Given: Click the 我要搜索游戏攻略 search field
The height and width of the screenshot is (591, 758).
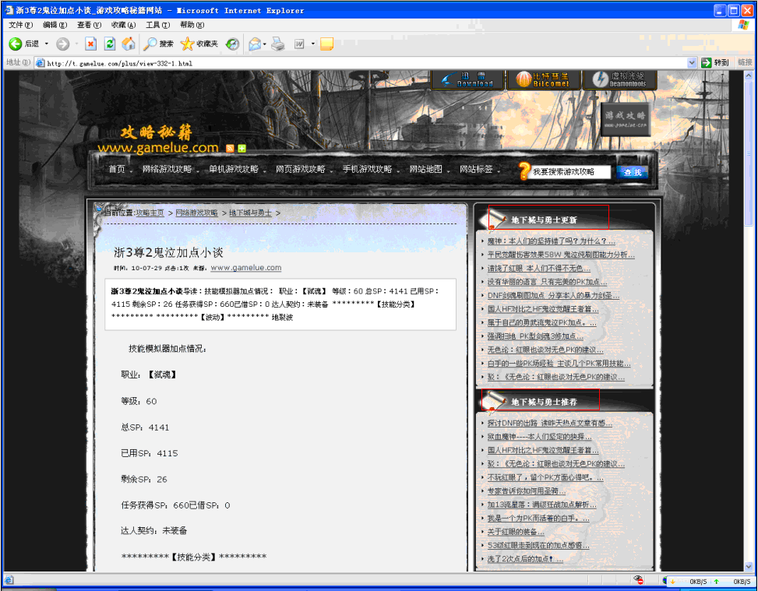Looking at the screenshot, I should tap(570, 172).
